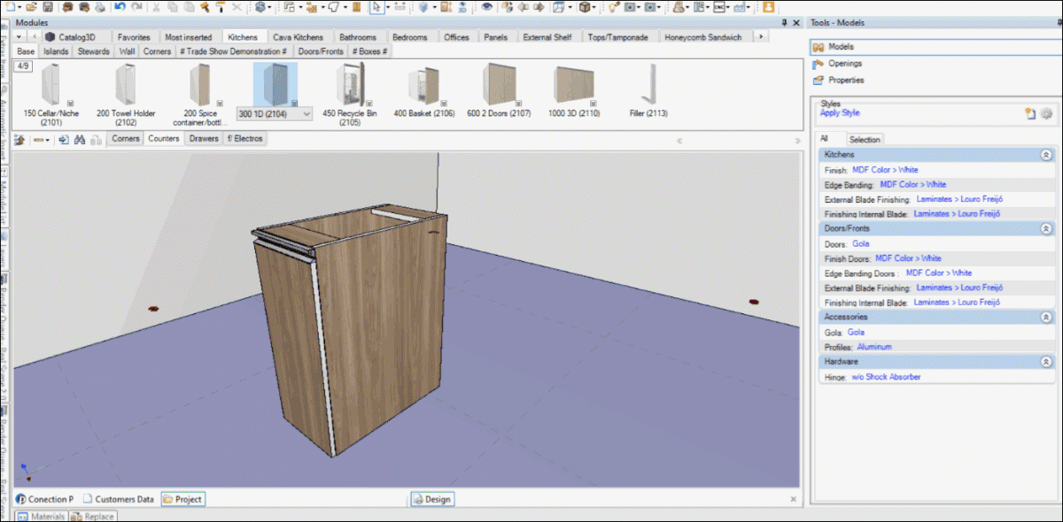Collapse the Hardware section
This screenshot has width=1063, height=522.
tap(1046, 362)
